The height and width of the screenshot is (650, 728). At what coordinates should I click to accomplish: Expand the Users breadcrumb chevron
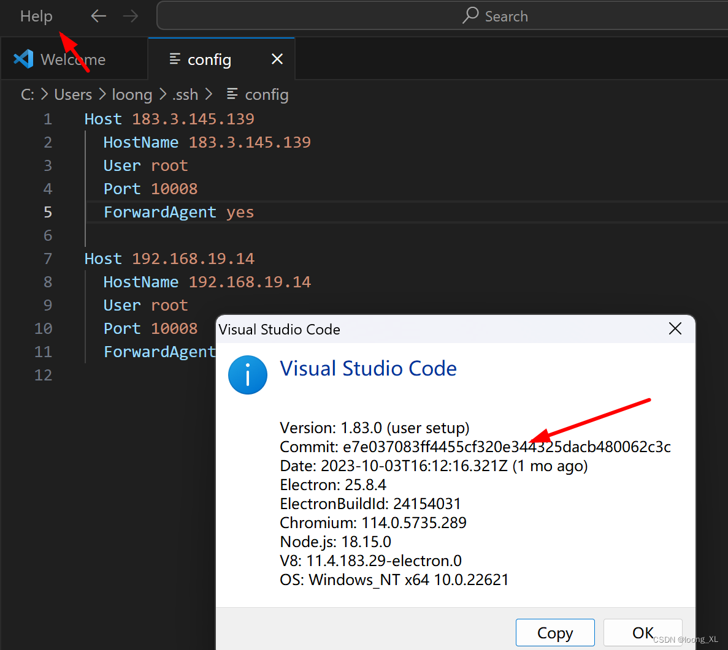pyautogui.click(x=101, y=94)
